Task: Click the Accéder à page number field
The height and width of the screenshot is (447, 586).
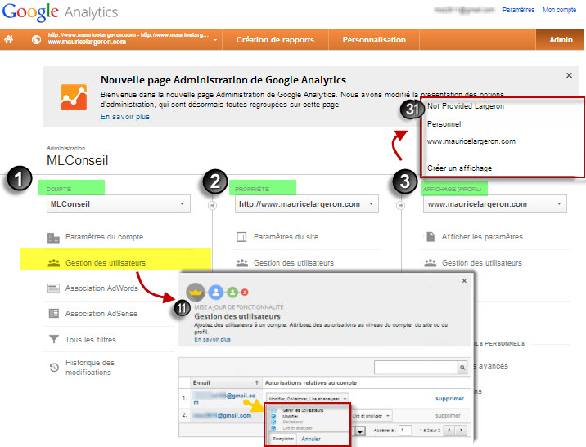Action: pyautogui.click(x=405, y=430)
